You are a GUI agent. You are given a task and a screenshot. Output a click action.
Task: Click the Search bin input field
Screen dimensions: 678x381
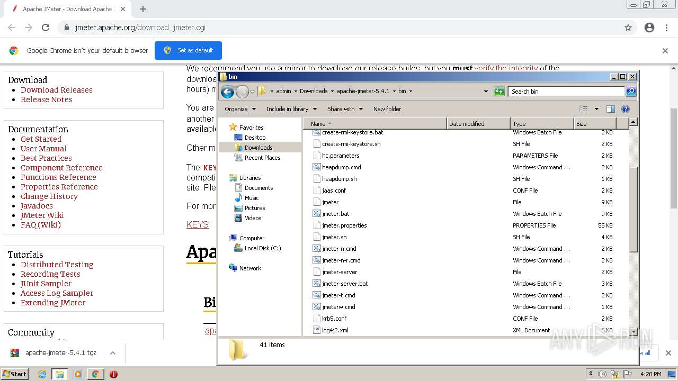(566, 92)
